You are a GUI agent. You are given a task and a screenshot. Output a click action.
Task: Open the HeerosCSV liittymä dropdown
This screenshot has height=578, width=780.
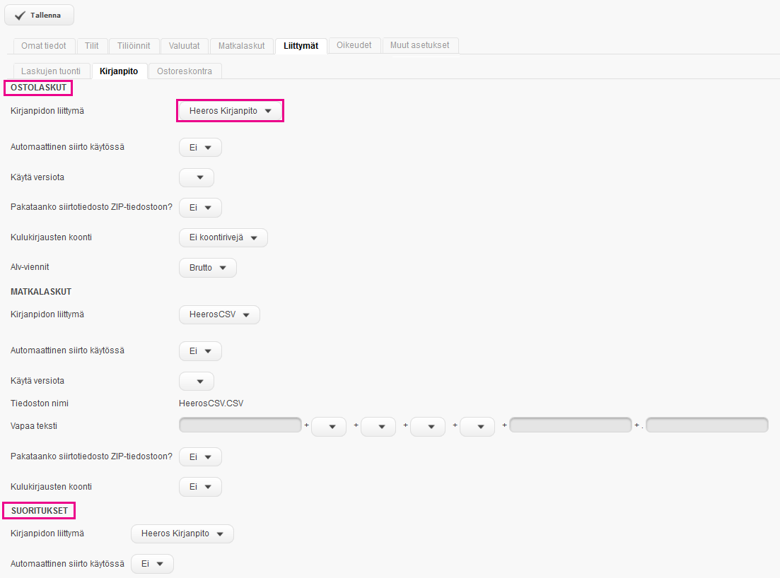click(219, 315)
